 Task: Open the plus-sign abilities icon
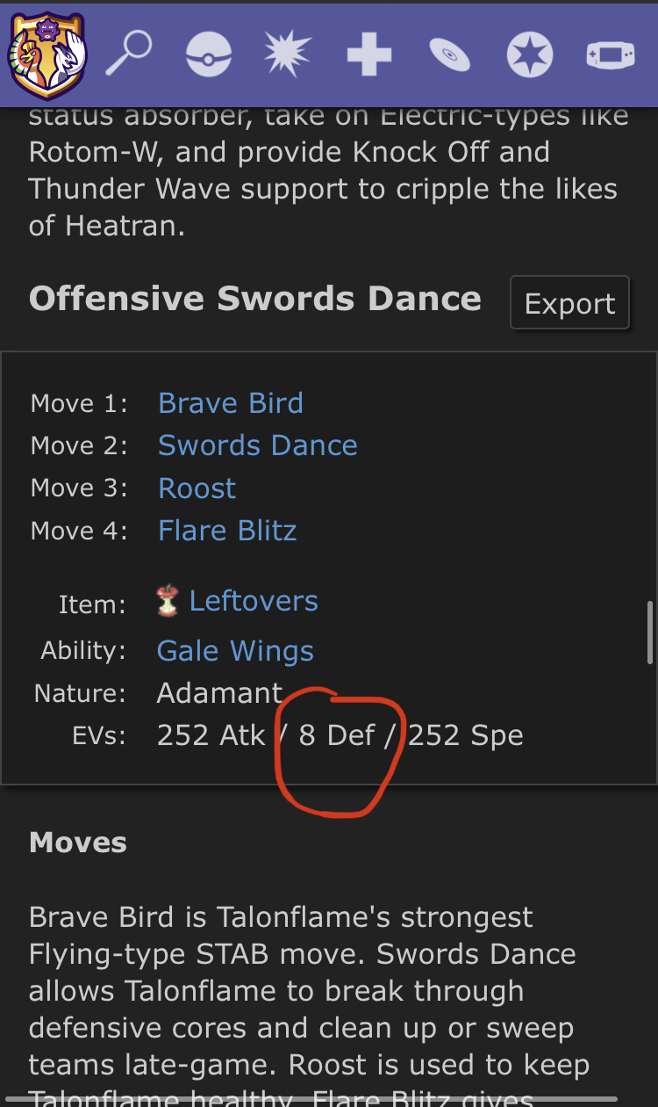pyautogui.click(x=368, y=55)
